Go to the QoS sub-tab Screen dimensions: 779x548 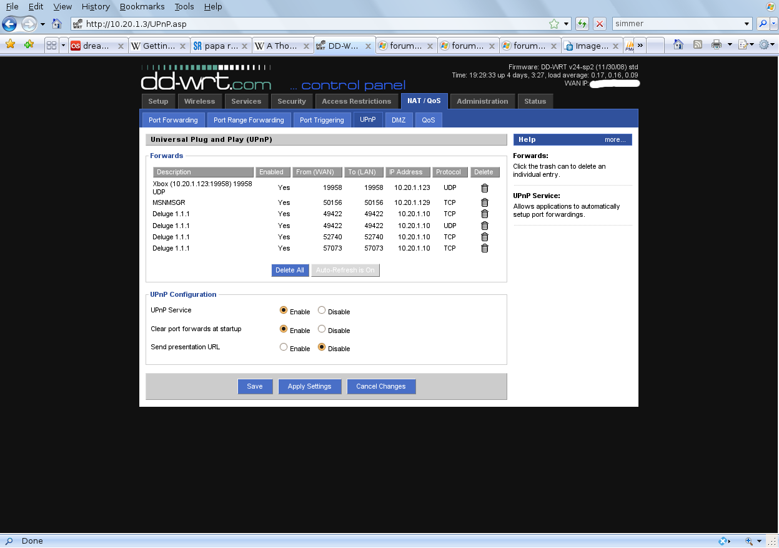point(428,120)
